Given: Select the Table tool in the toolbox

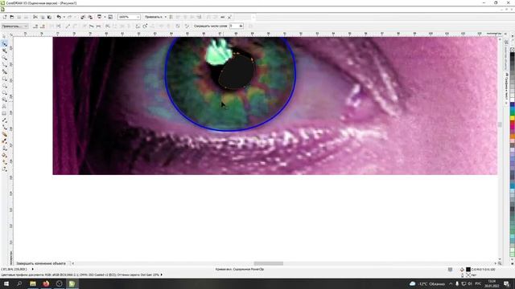Looking at the screenshot, I should [x=4, y=113].
